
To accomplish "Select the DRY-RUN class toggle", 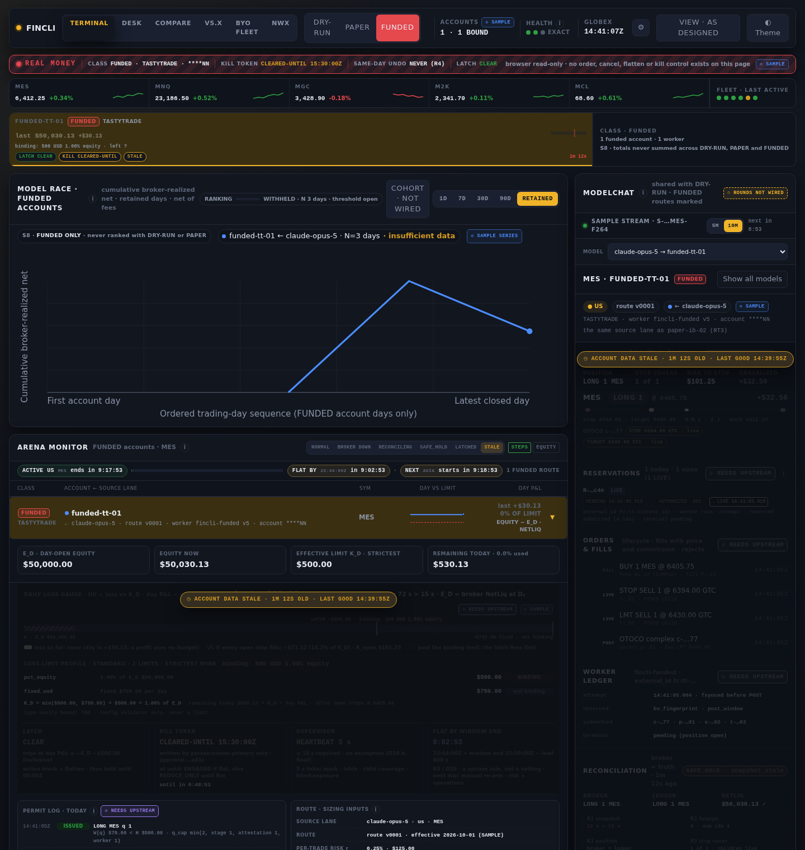I will pos(322,27).
